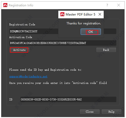Click the "Registration Info" window title text

click(21, 5)
